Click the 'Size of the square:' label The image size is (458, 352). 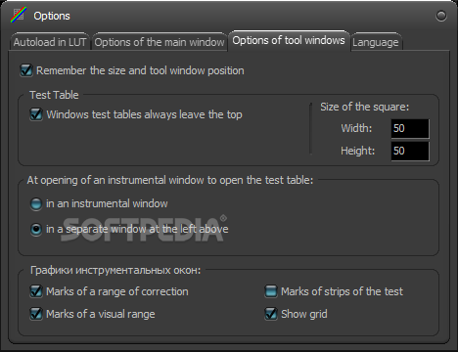click(x=364, y=107)
